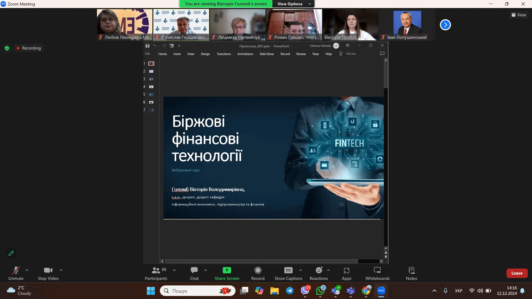
Task: Open the Notes panel
Action: point(411,270)
